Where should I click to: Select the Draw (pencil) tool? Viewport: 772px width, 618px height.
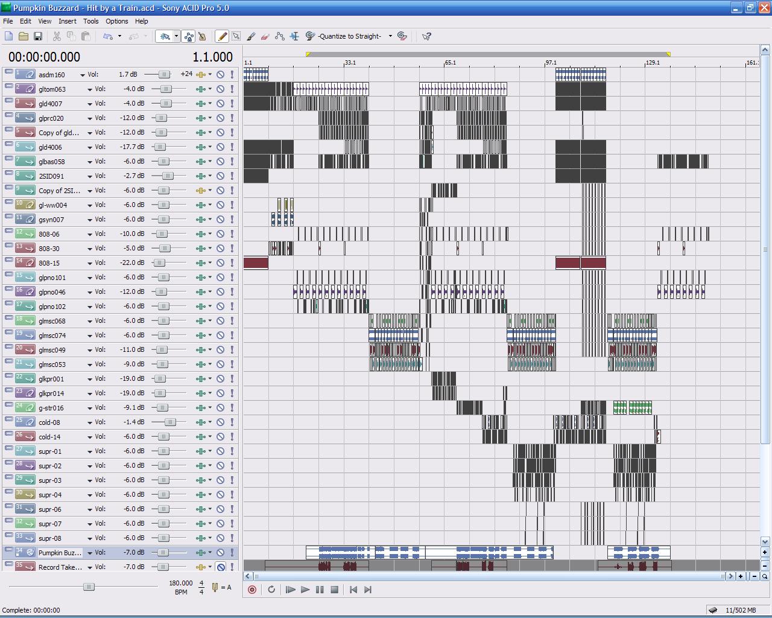click(x=222, y=36)
